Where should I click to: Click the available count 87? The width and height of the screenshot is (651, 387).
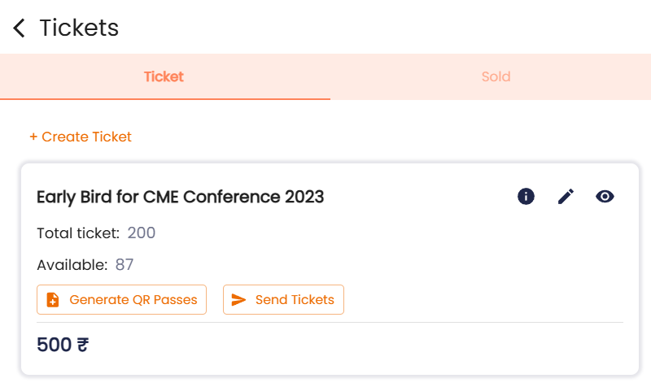point(125,264)
